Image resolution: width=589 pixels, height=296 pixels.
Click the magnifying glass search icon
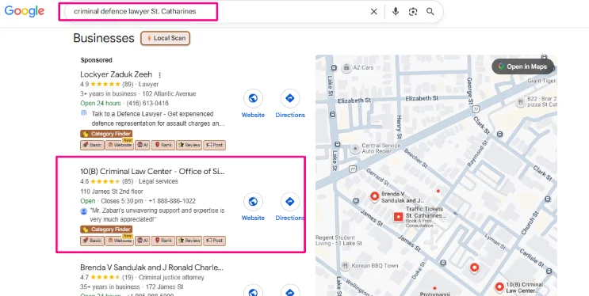(x=430, y=12)
